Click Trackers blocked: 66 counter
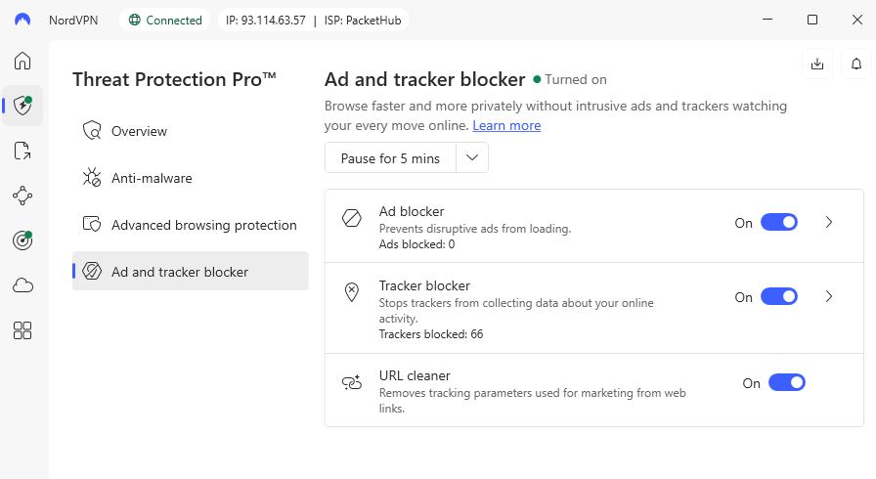The height and width of the screenshot is (479, 876). [431, 334]
